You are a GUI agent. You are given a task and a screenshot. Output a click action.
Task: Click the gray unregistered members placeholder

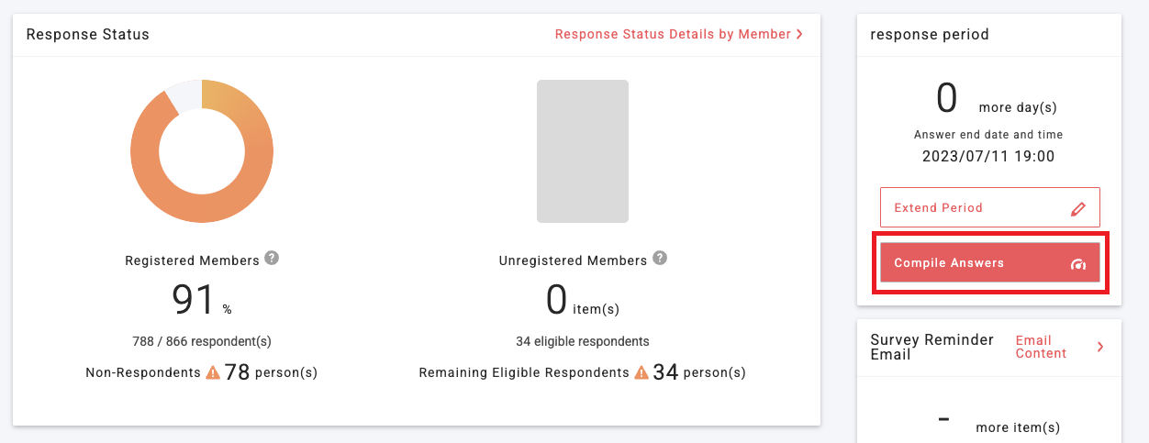(x=583, y=151)
